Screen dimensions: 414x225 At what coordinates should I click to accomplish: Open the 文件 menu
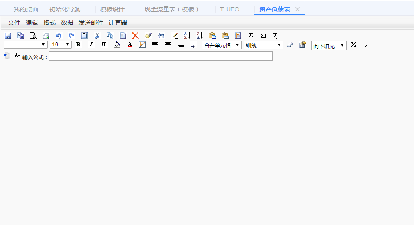click(14, 22)
